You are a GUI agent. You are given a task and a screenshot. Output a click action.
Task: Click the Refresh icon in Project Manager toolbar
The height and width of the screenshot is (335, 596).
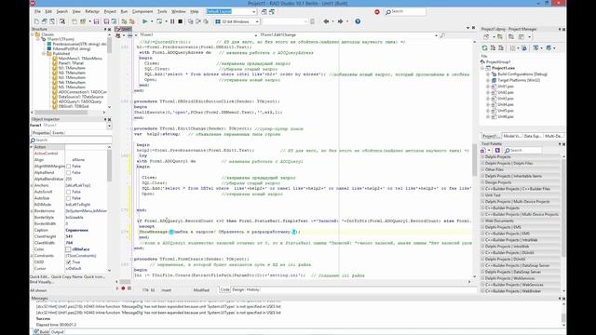[x=484, y=47]
